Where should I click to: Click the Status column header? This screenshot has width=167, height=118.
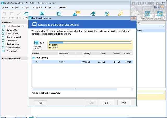(127, 54)
